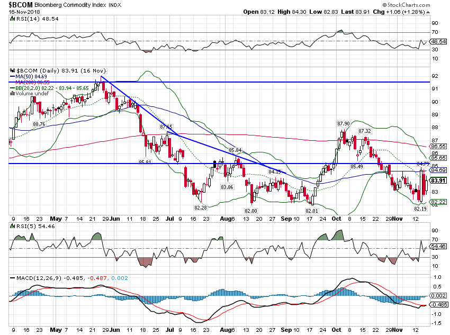Click the 82.01 September low label
The image size is (450, 335).
coord(312,211)
